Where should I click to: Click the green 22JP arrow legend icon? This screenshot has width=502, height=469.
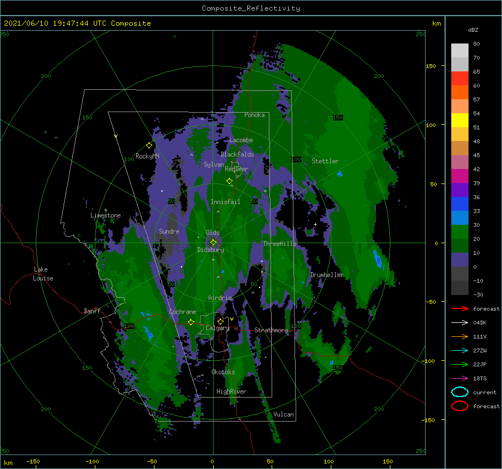(x=460, y=364)
